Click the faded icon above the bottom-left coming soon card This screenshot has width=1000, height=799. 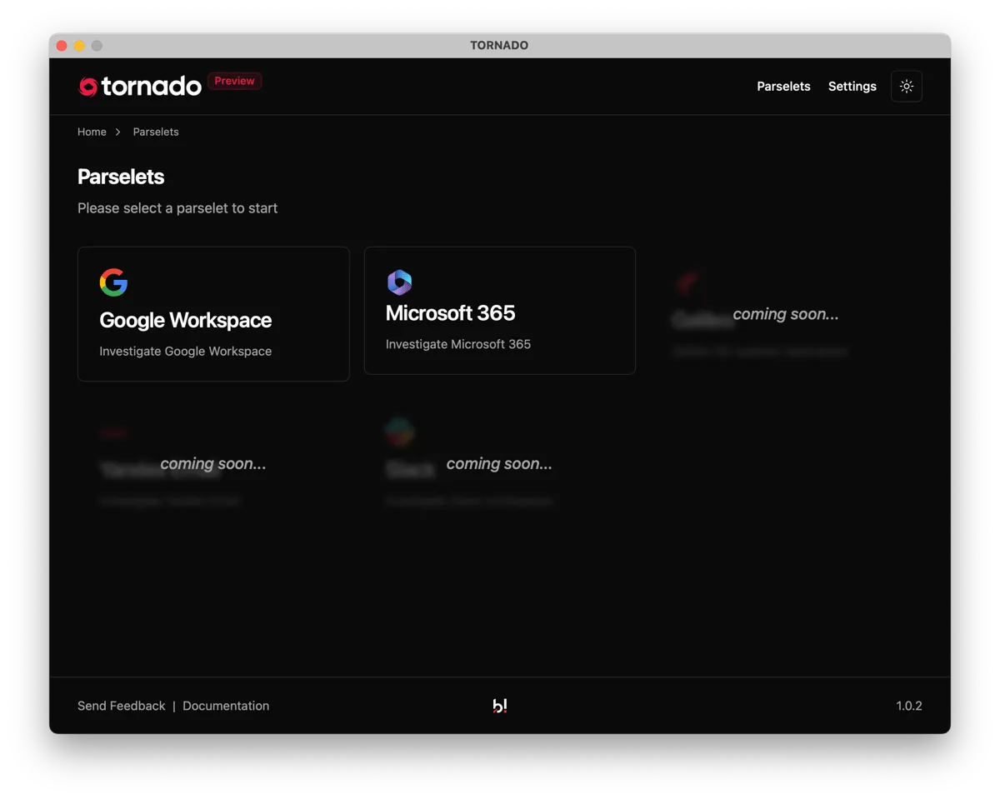point(113,432)
